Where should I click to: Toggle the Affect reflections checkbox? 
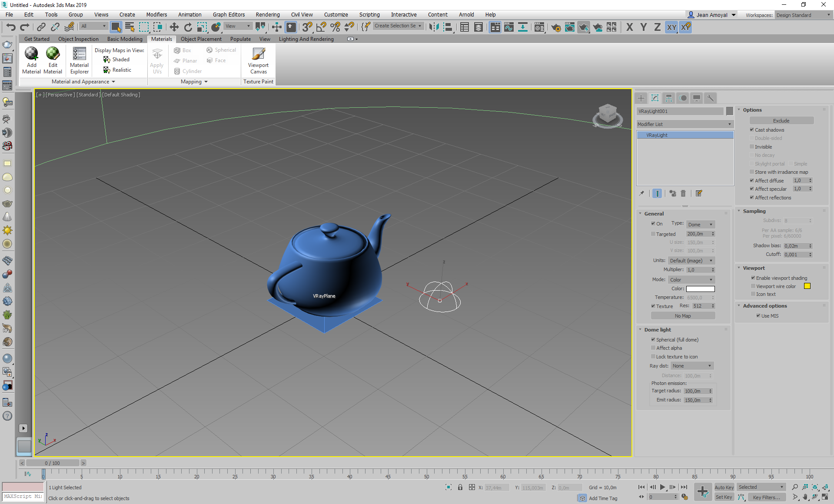pyautogui.click(x=752, y=197)
